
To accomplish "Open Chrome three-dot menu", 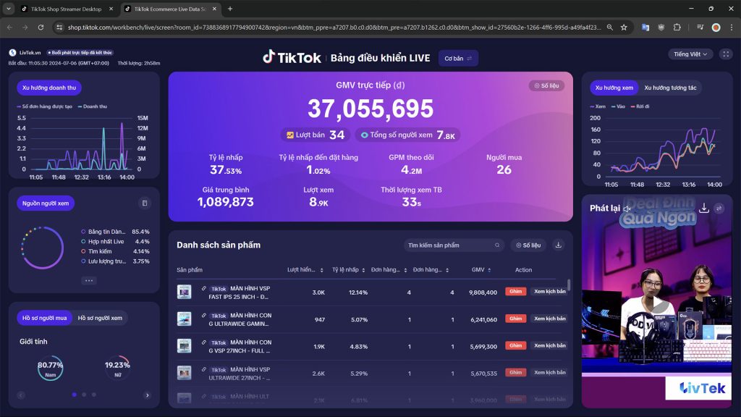I will [x=732, y=28].
